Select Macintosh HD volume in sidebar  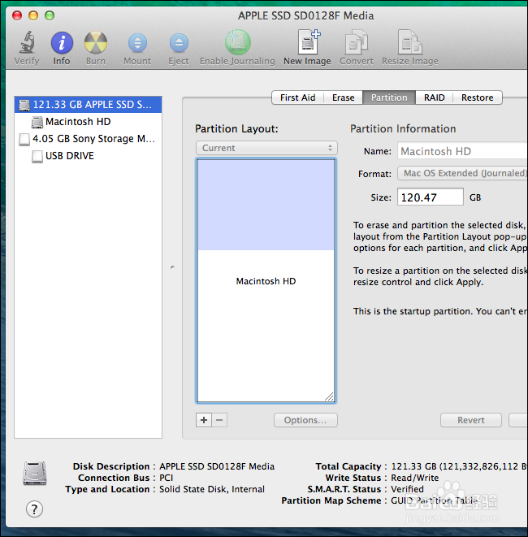click(88, 122)
